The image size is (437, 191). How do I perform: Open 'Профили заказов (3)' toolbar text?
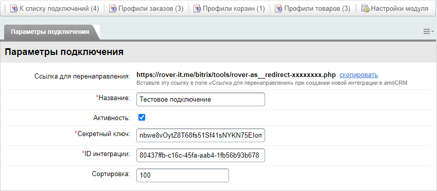coord(151,9)
